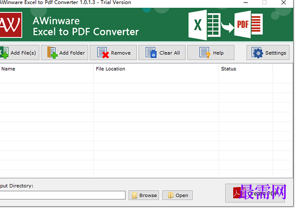Close the AWinware converter window

pos(284,3)
